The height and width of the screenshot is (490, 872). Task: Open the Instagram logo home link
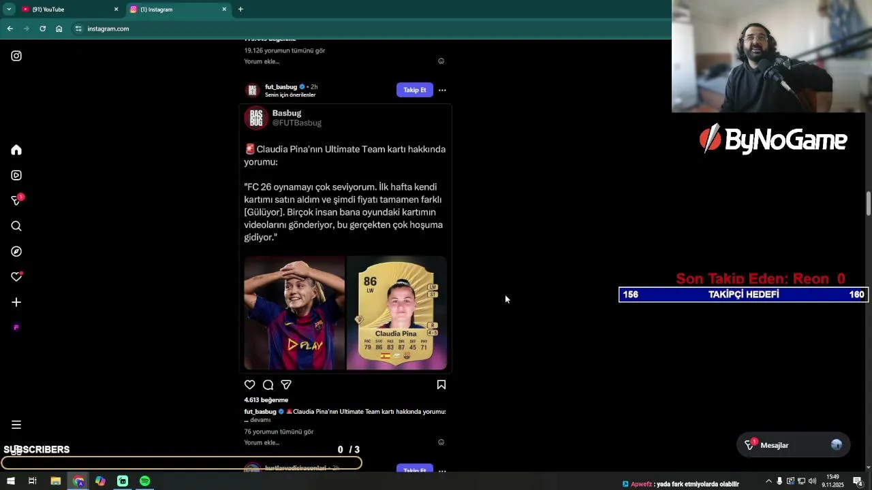16,56
